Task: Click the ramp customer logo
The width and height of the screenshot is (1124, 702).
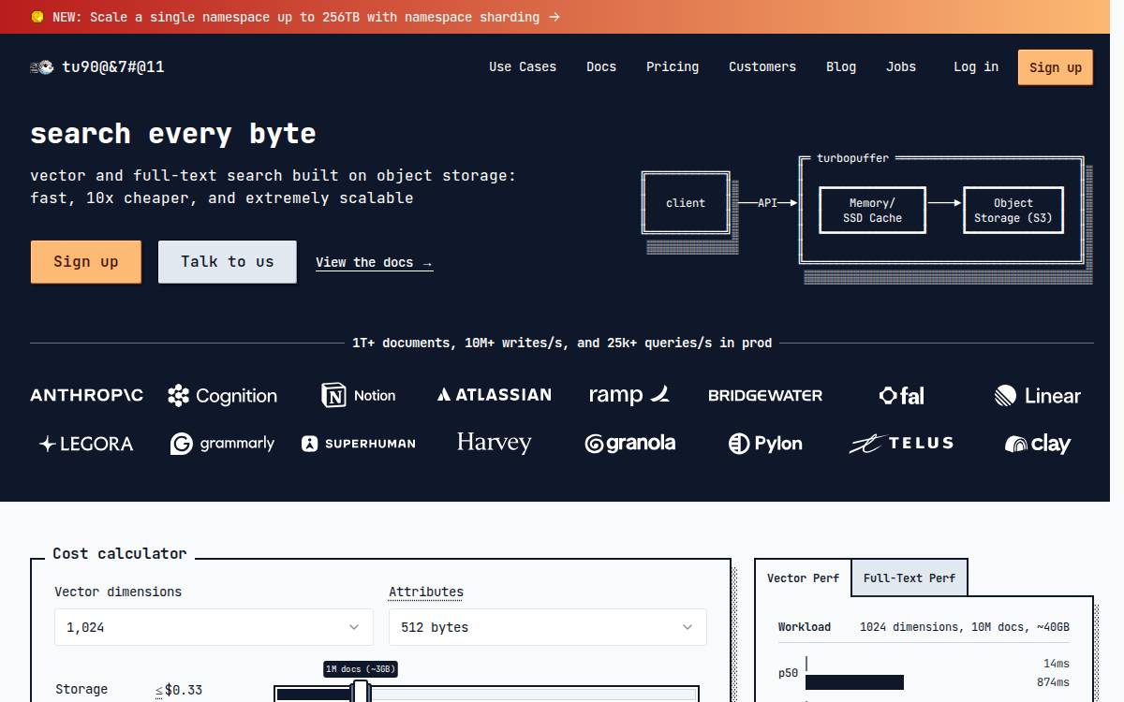Action: (x=629, y=395)
